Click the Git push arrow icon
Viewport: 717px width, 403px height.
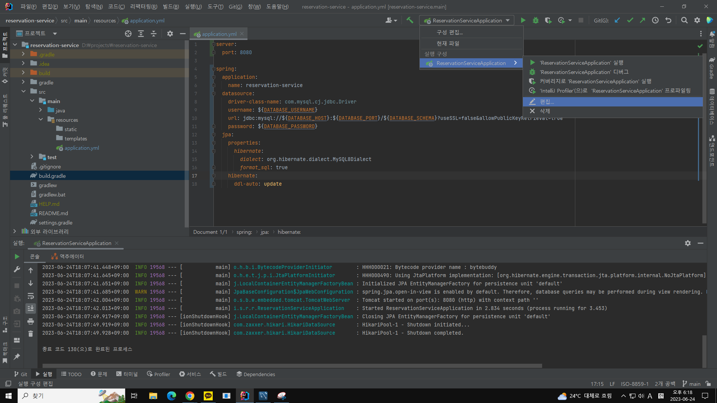[x=642, y=21]
